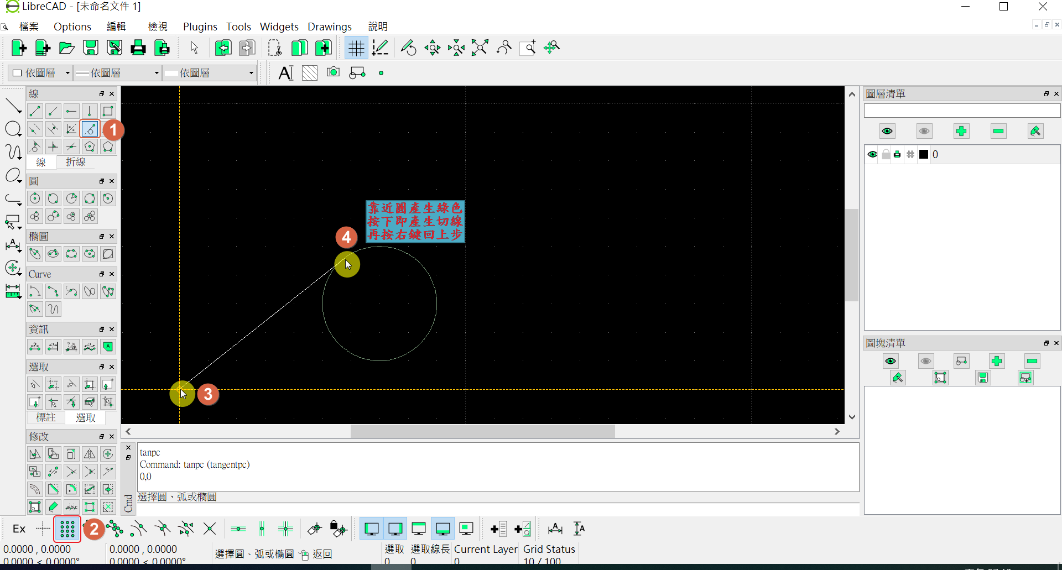Image resolution: width=1062 pixels, height=570 pixels.
Task: Select the circle center-point tool
Action: coord(35,198)
